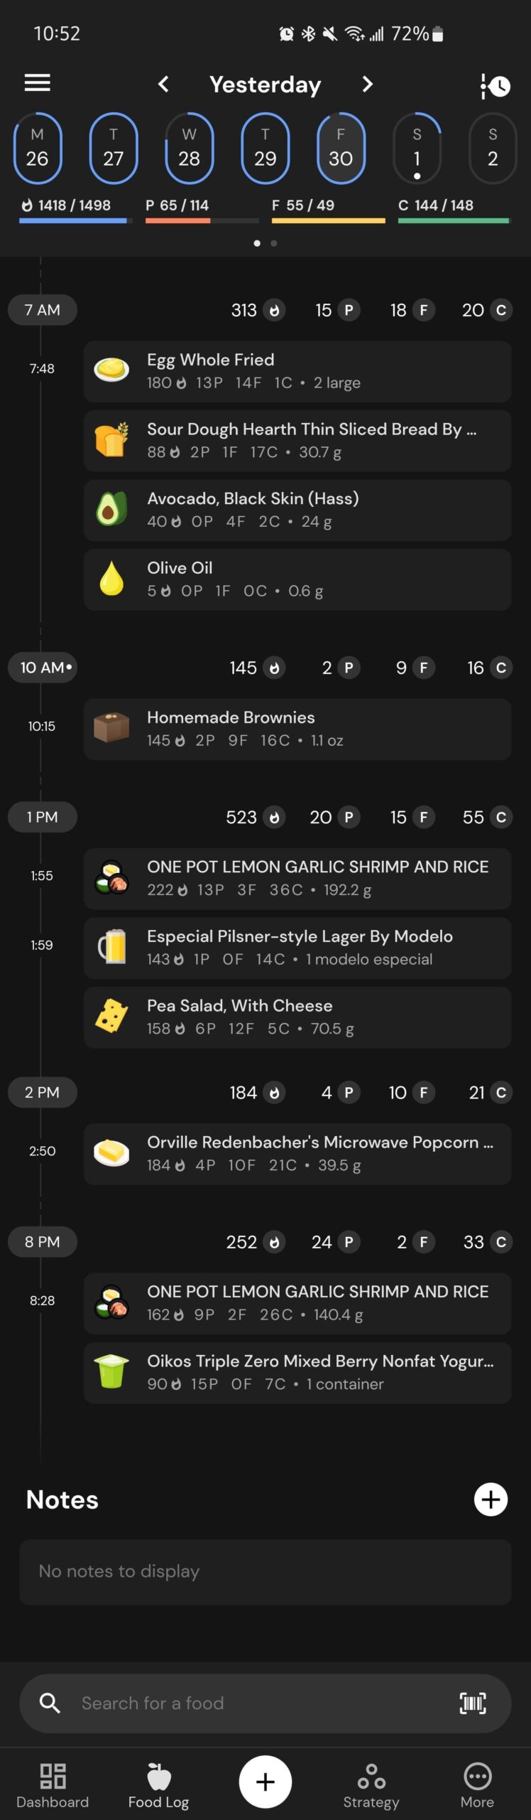The height and width of the screenshot is (1820, 531).
Task: Expand the 1 PM meal group
Action: (x=43, y=817)
